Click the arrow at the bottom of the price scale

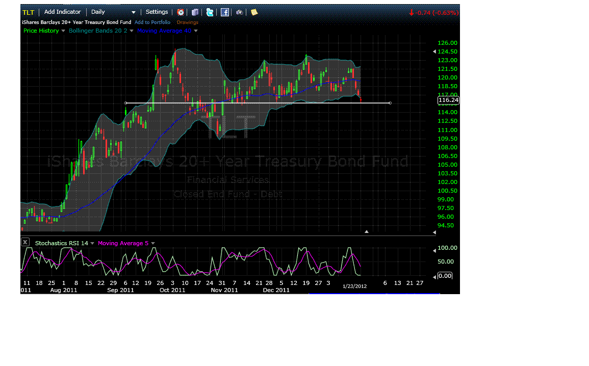coord(434,232)
